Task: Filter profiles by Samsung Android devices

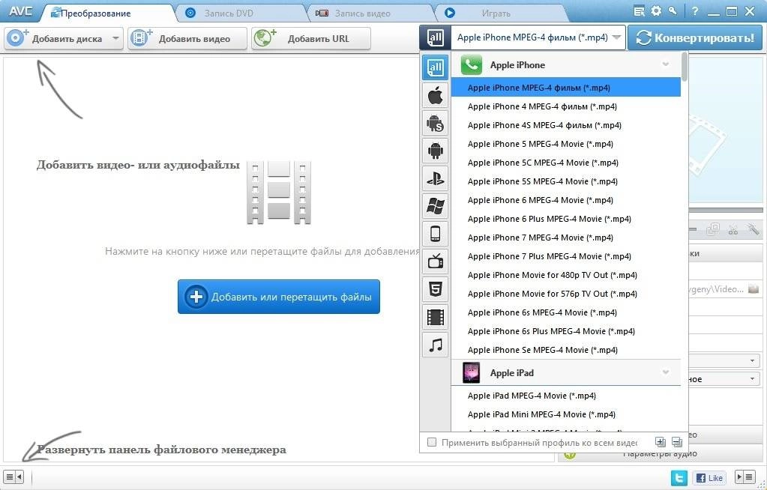Action: point(435,123)
